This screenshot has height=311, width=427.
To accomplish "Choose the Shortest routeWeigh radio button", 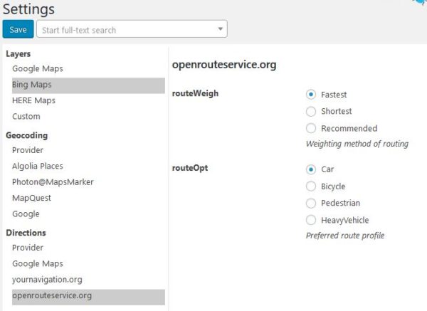I will [x=311, y=112].
